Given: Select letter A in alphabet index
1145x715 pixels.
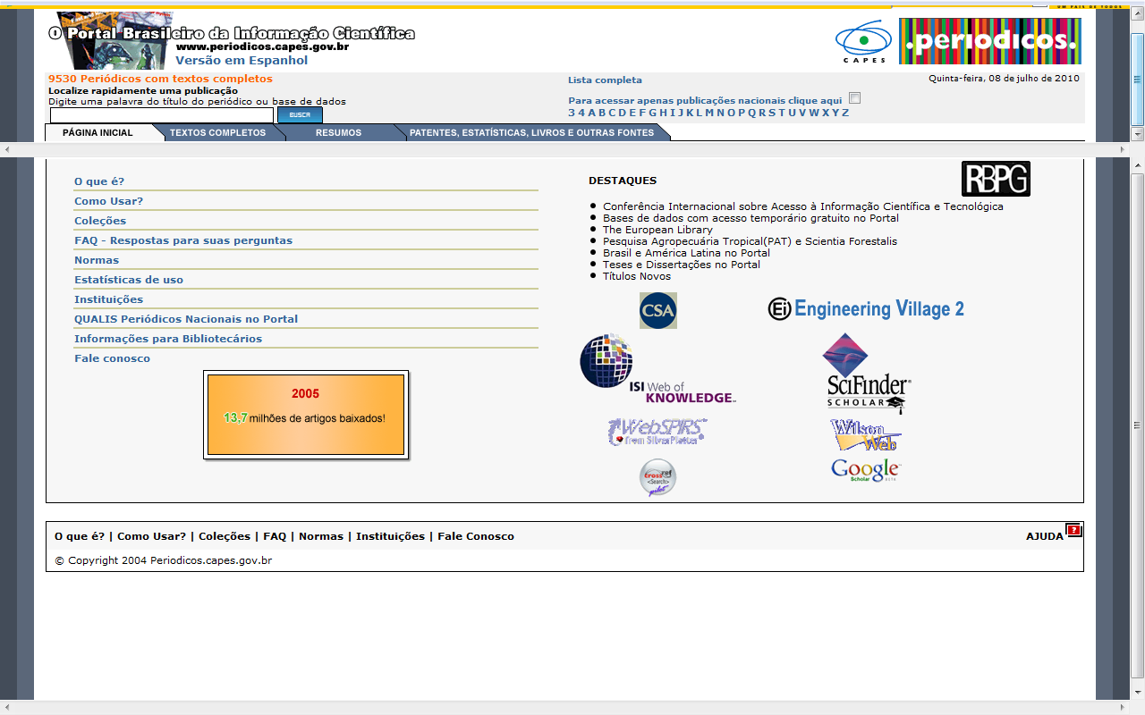Looking at the screenshot, I should (591, 113).
